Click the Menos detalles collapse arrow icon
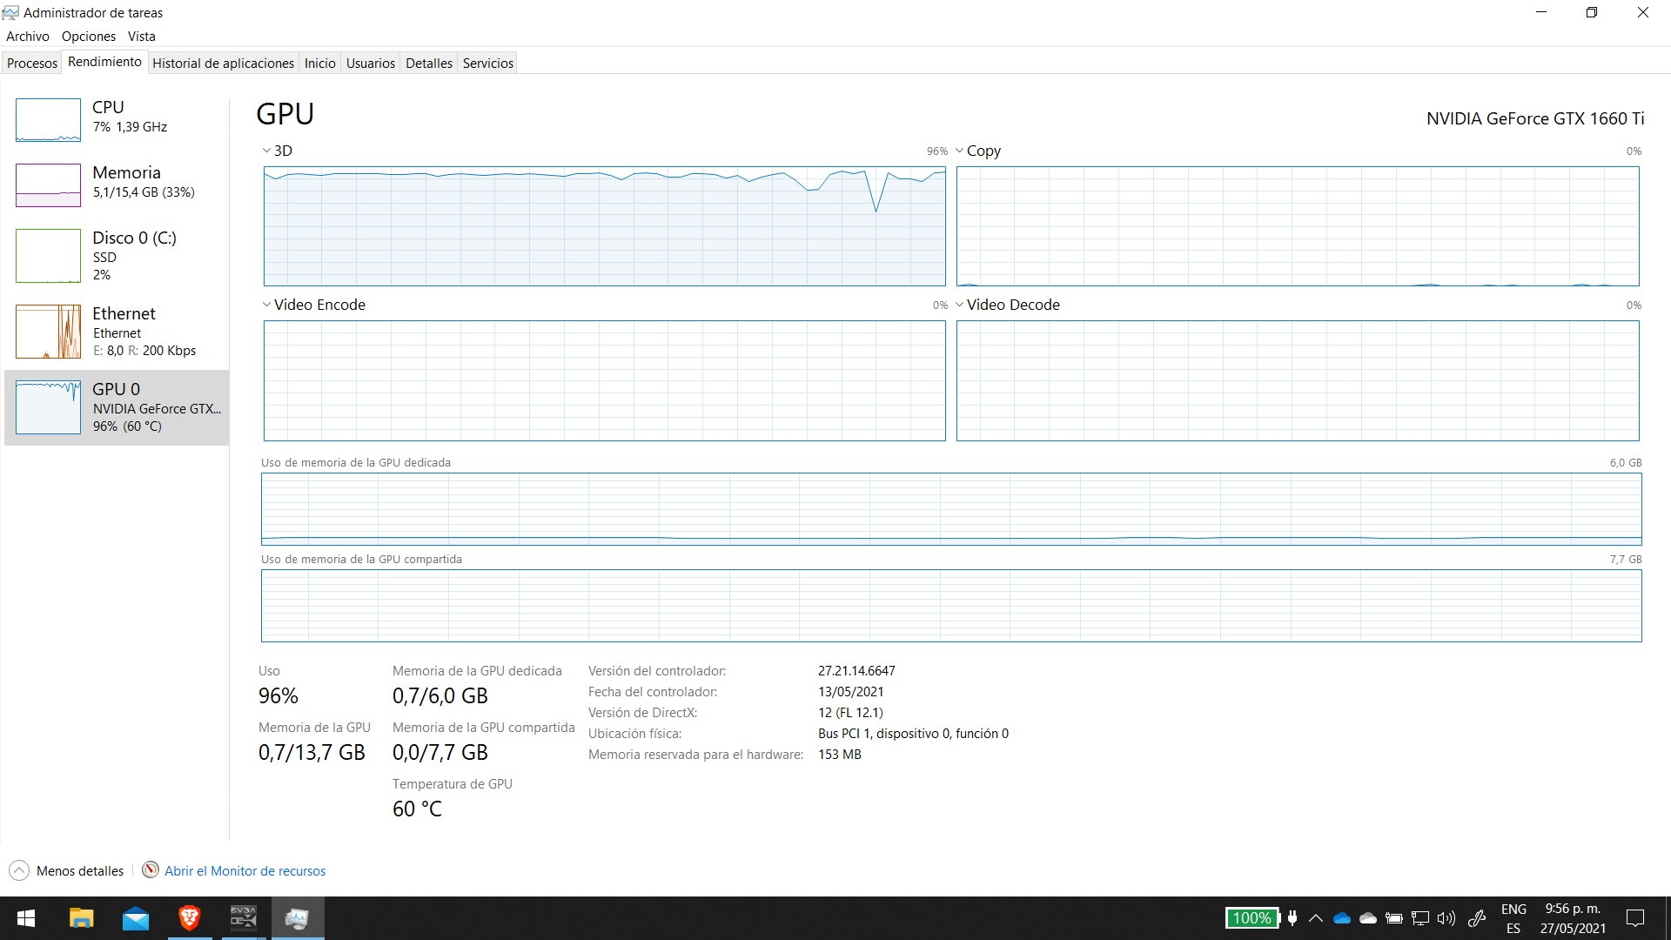 click(18, 870)
